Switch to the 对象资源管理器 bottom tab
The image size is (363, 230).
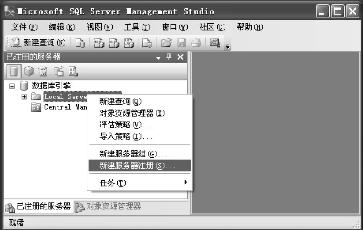click(x=109, y=207)
